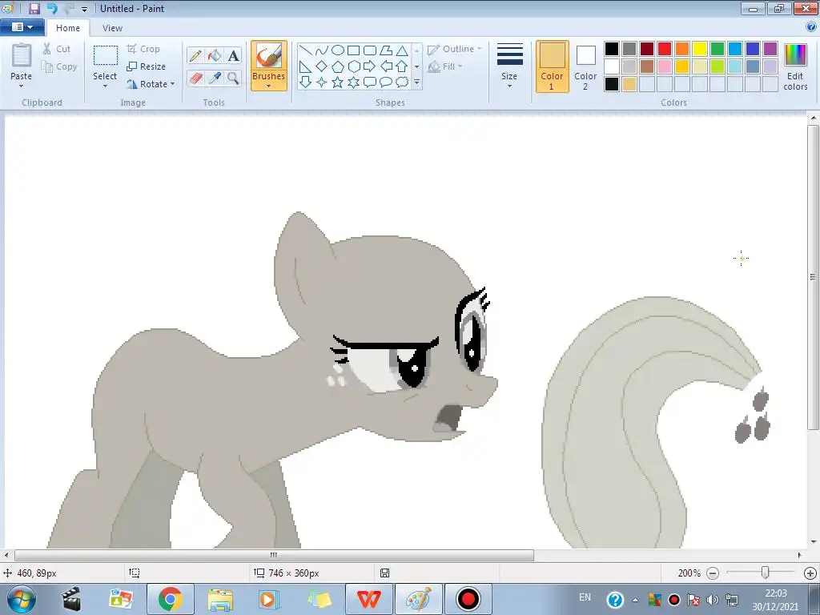This screenshot has height=615, width=820.
Task: Click the Edit colors button
Action: [795, 66]
